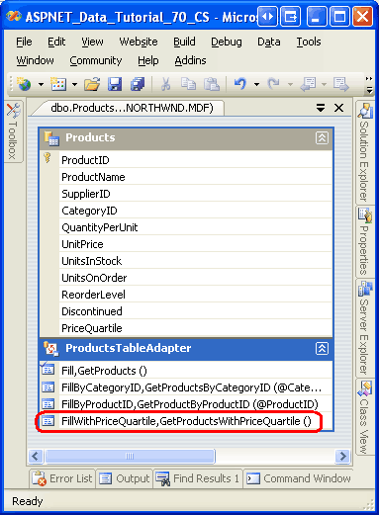Click the Fill,GetProducts query icon
The width and height of the screenshot is (379, 515).
tap(47, 370)
